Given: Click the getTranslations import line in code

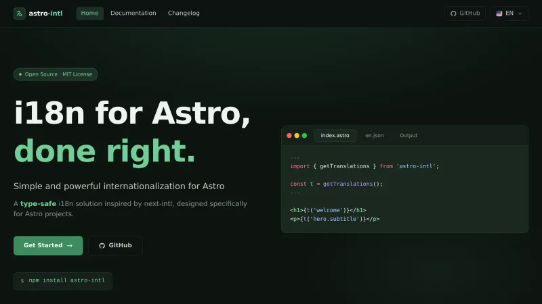Looking at the screenshot, I should pos(364,166).
